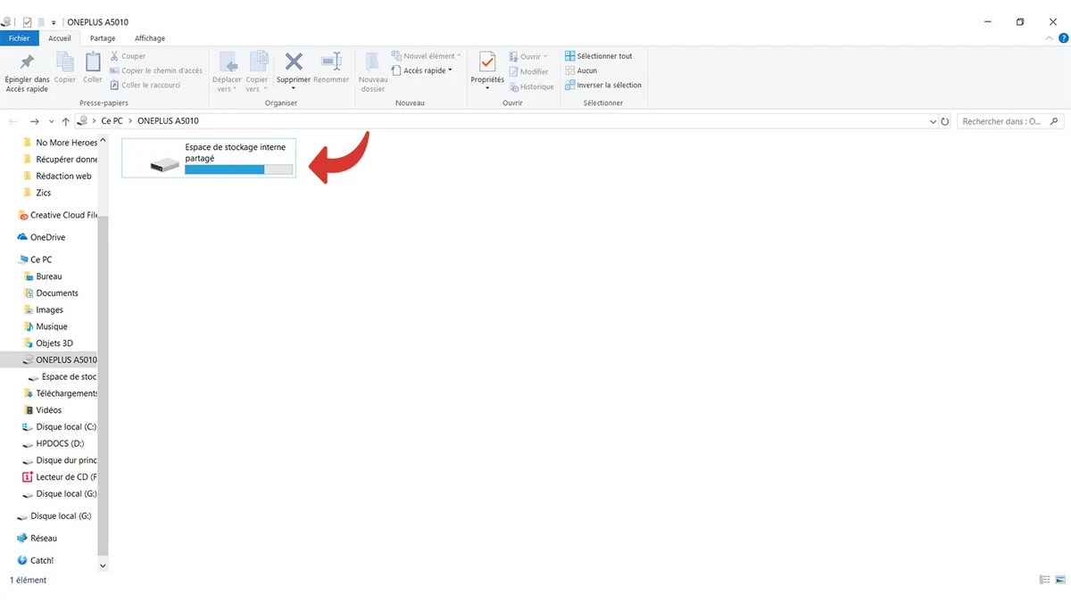Click the Nouveau dossier icon

click(373, 62)
